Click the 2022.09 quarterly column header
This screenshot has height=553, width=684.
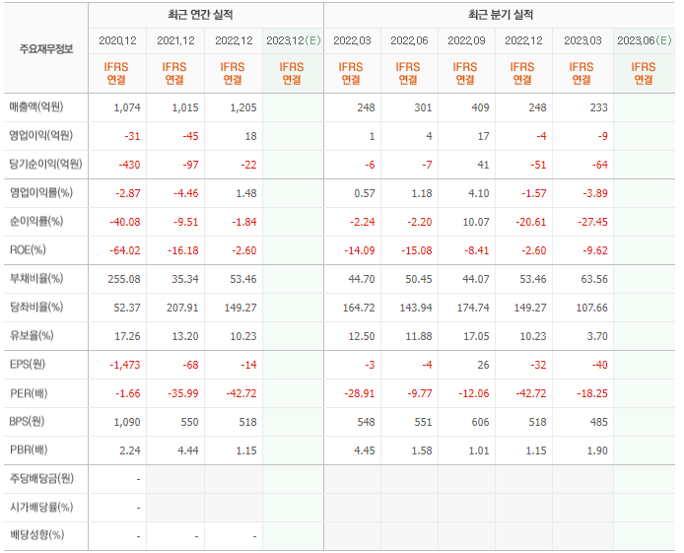tap(466, 40)
